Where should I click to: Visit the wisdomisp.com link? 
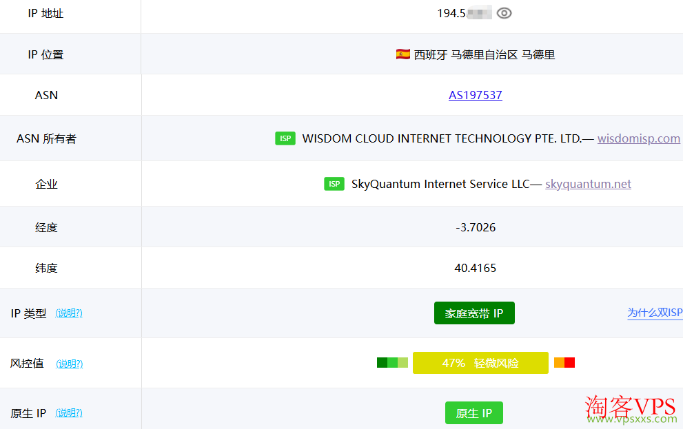pos(638,138)
